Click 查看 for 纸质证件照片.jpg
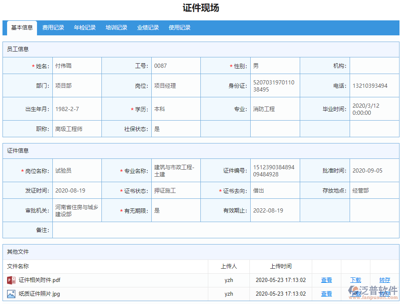402x304 pixels. point(326,294)
